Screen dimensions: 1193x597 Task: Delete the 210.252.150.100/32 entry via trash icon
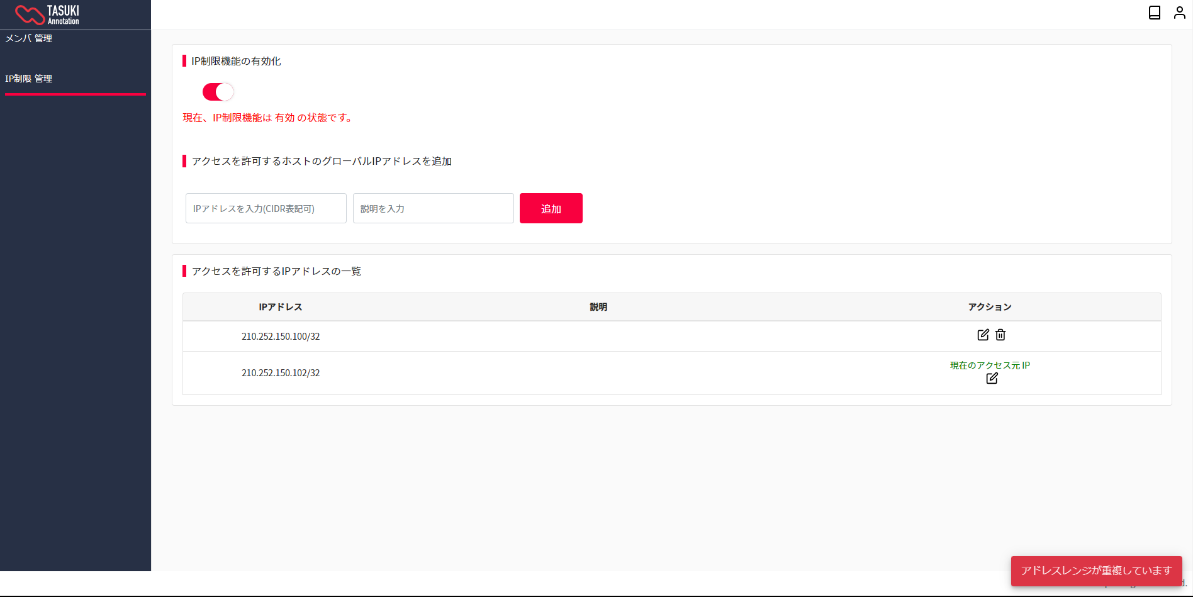[x=1000, y=335]
